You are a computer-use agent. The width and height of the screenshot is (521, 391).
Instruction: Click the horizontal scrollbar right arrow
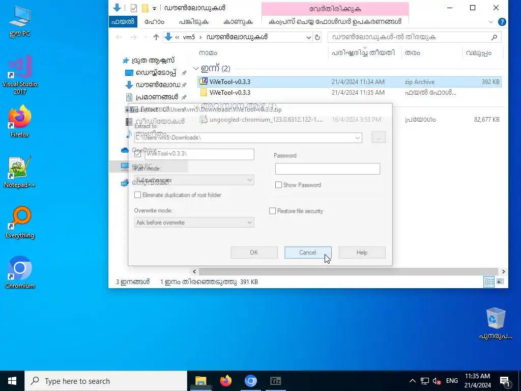tap(503, 271)
